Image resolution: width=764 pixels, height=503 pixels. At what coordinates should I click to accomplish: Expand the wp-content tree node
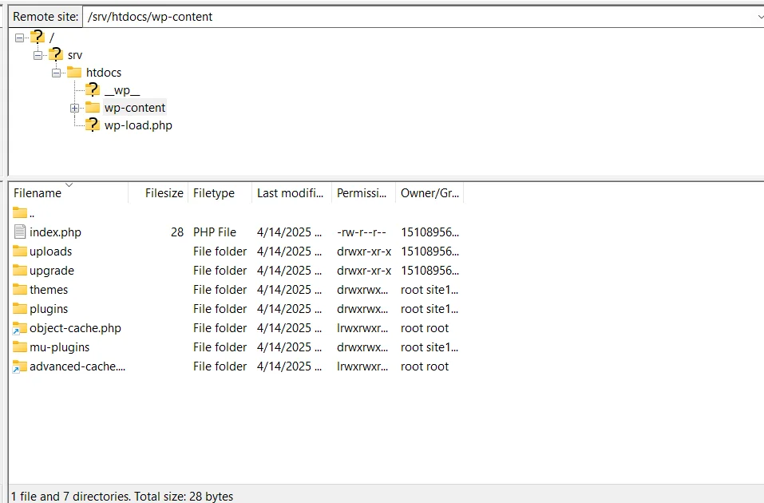pos(74,109)
